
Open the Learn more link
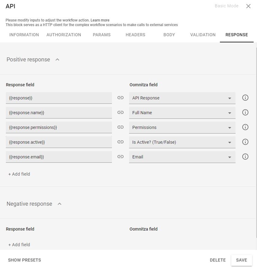(100, 20)
